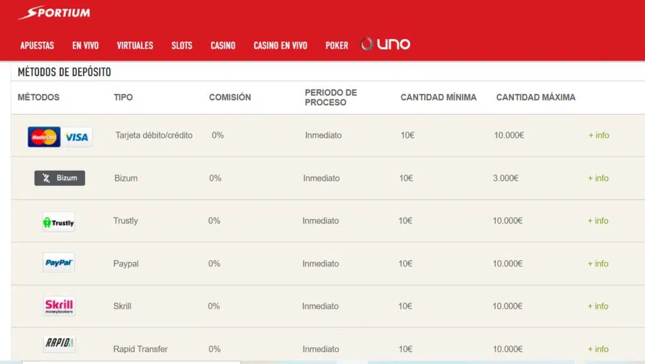The height and width of the screenshot is (364, 645).
Task: Switch to the Slots section
Action: pyautogui.click(x=182, y=45)
